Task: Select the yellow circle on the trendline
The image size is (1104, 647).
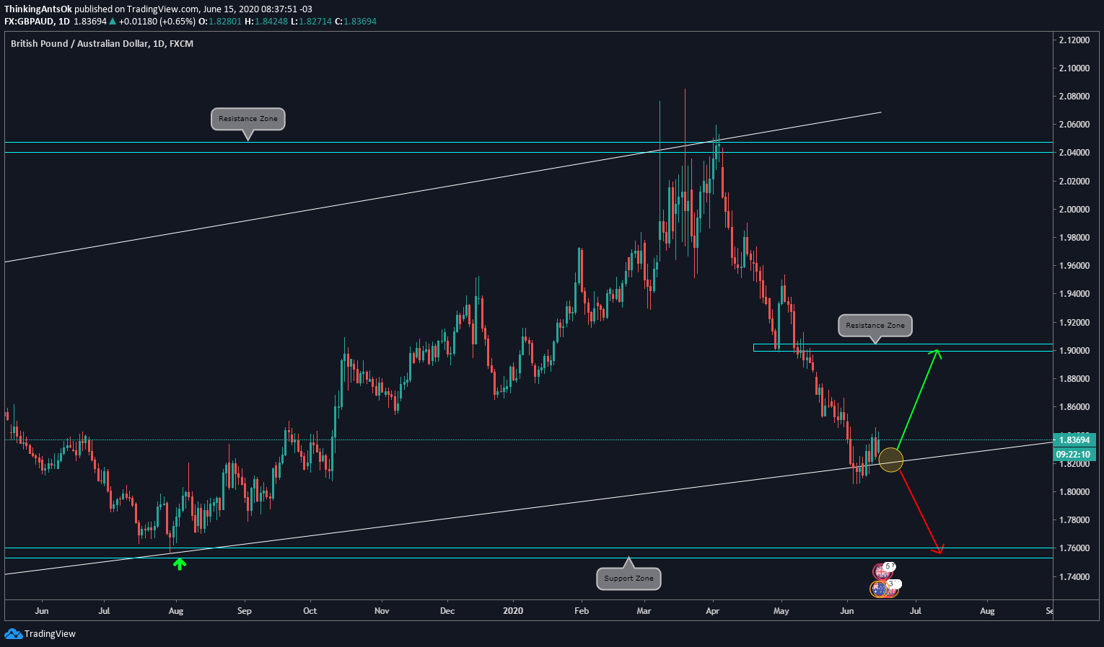Action: coord(890,460)
